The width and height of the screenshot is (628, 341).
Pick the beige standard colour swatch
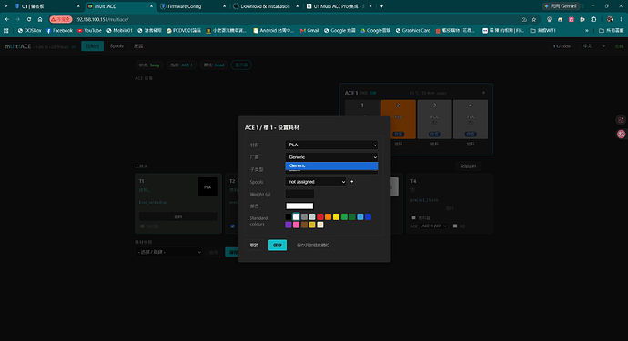320,225
